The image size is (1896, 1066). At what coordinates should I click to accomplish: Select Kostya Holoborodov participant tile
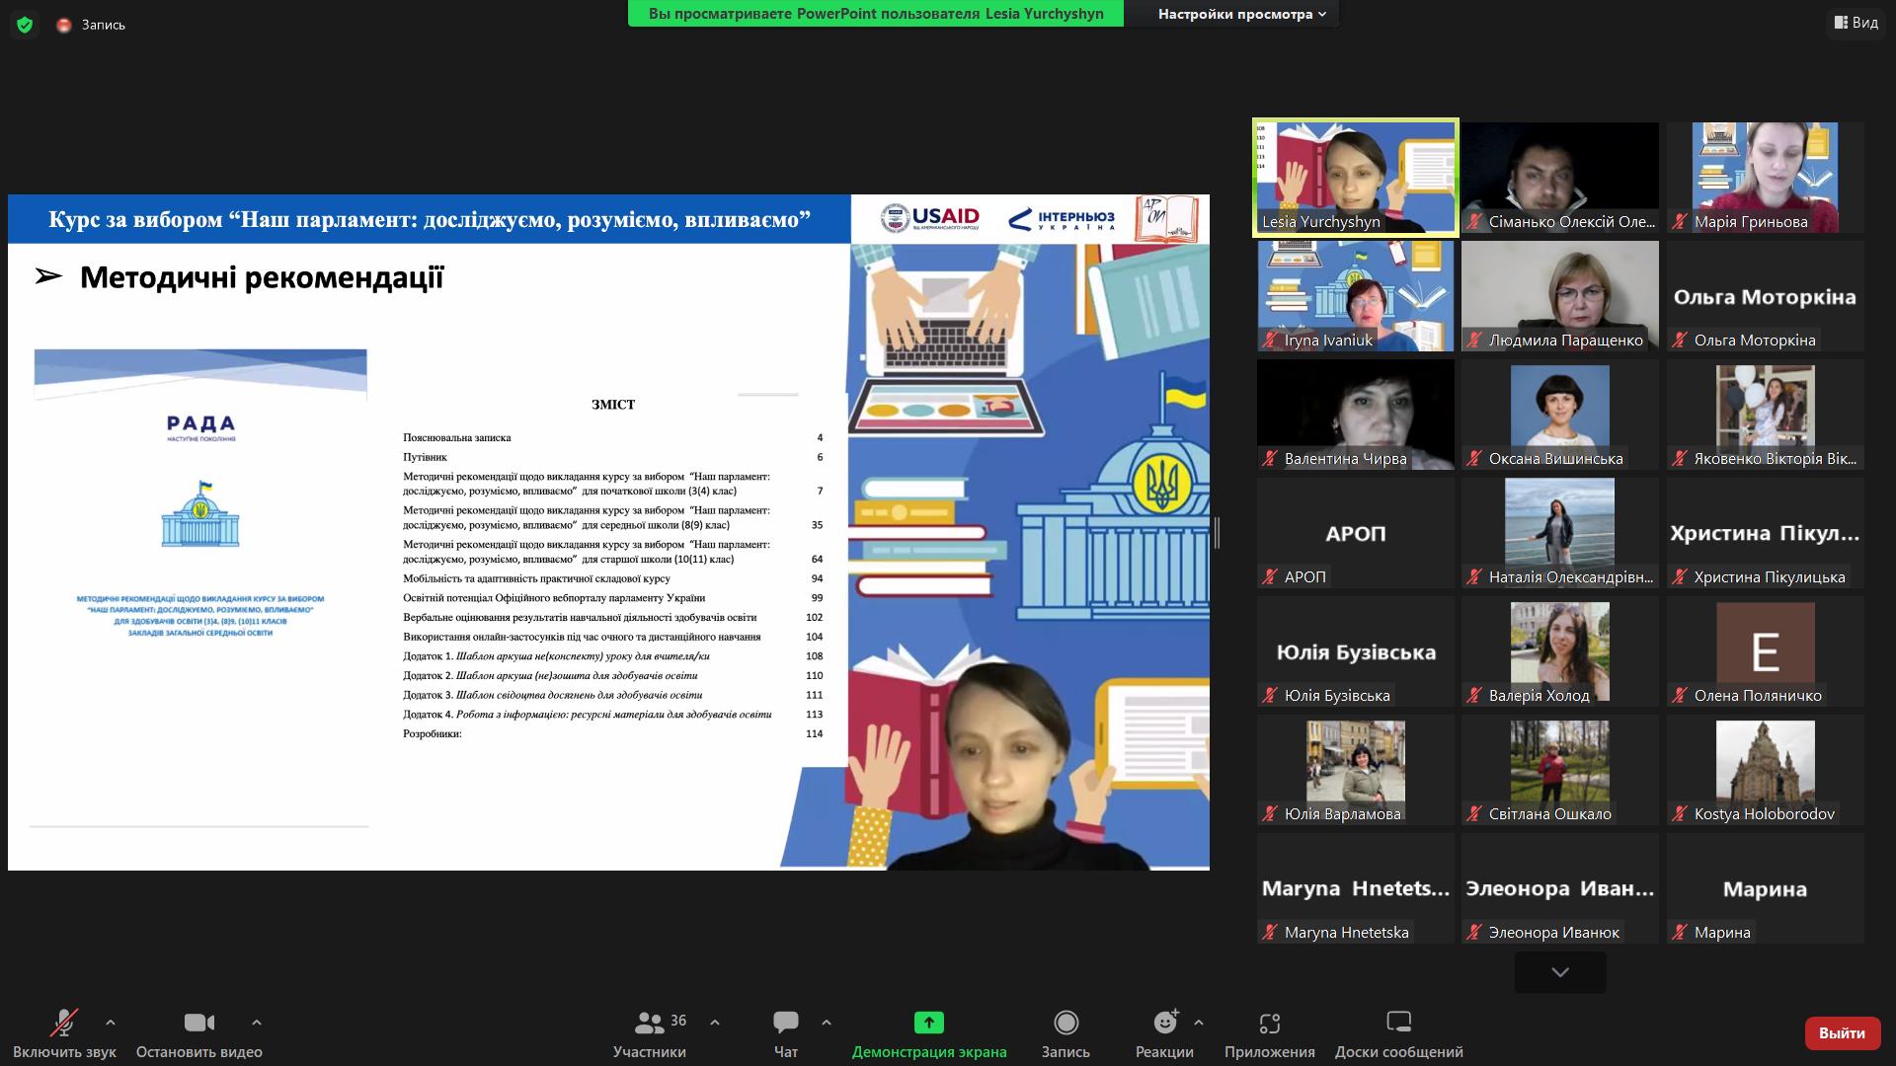[x=1766, y=770]
